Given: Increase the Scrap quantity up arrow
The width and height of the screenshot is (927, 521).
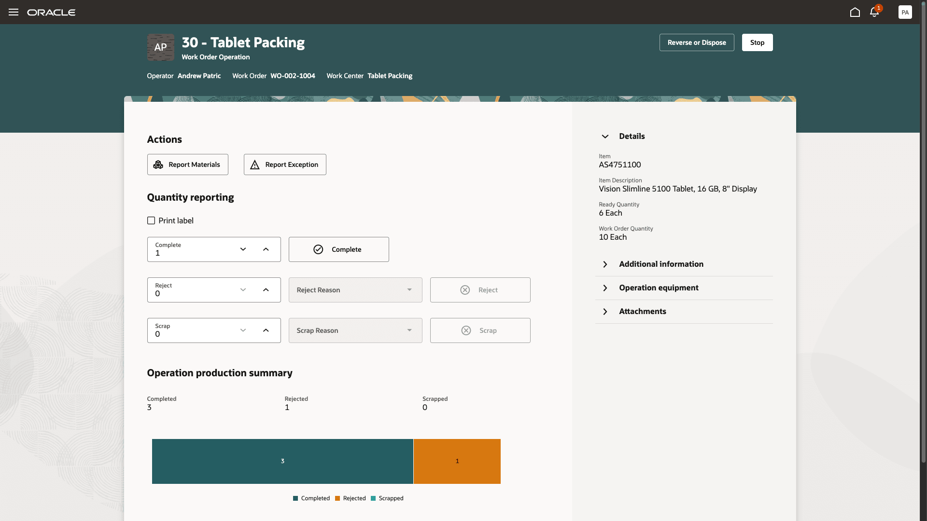Looking at the screenshot, I should click(266, 330).
